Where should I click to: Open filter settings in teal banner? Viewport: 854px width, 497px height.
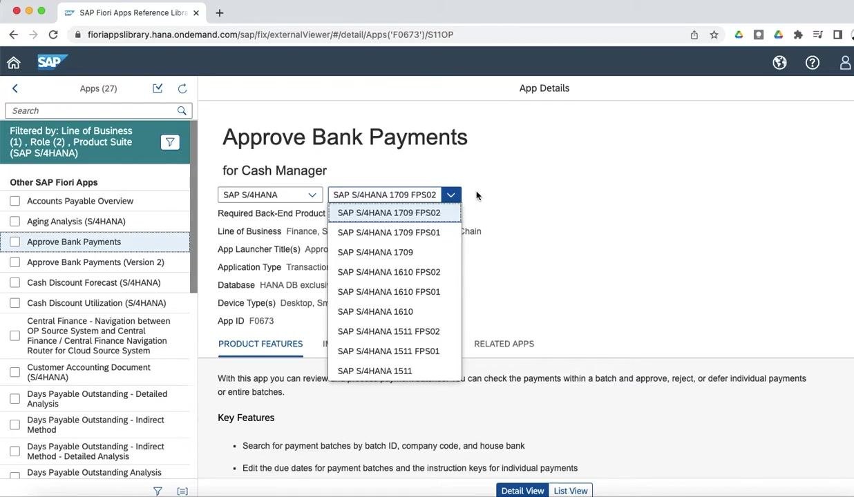(170, 142)
